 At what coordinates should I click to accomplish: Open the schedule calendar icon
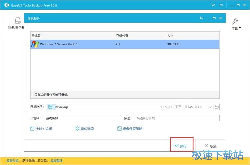[x=32, y=128]
